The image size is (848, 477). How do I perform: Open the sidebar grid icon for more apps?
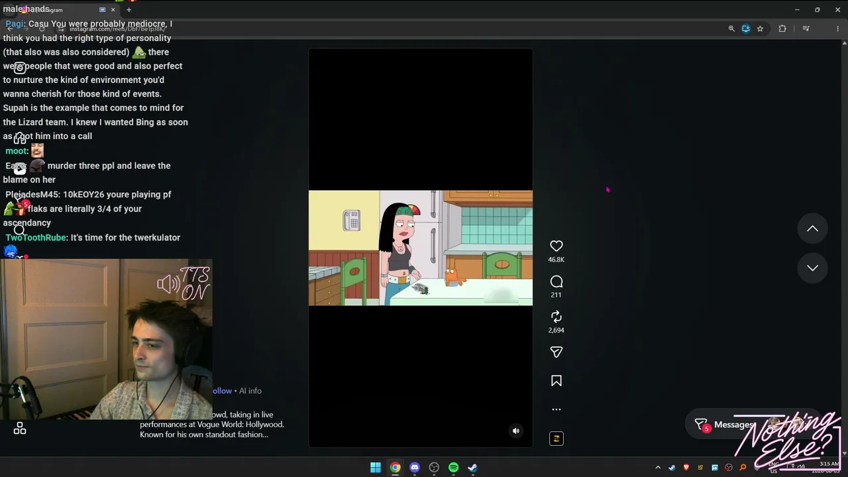click(20, 429)
